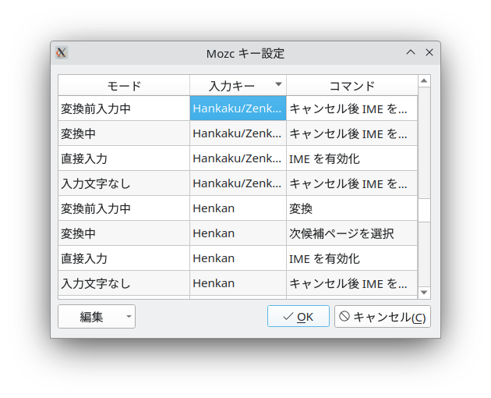Screen dimensions: 491x398
Task: Click the 入力キー column header
Action: 238,85
